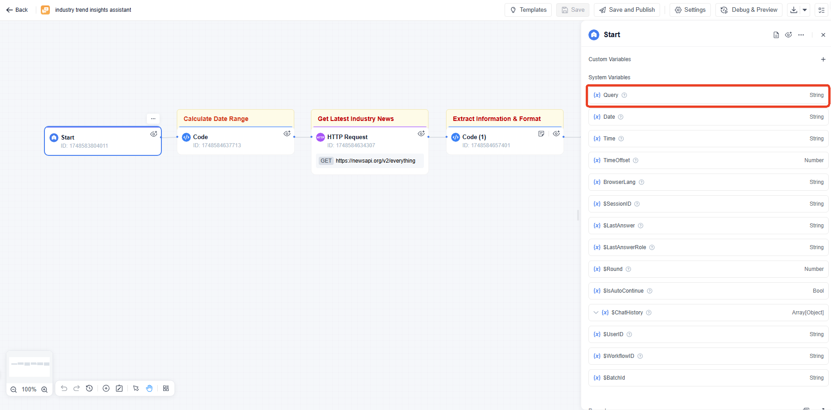Click help icon next to Time
Viewport: 831px width, 410px height.
pos(621,139)
